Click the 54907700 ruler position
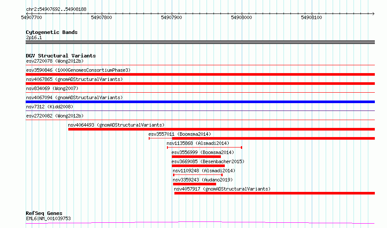This screenshot has height=228, width=387. click(x=32, y=17)
